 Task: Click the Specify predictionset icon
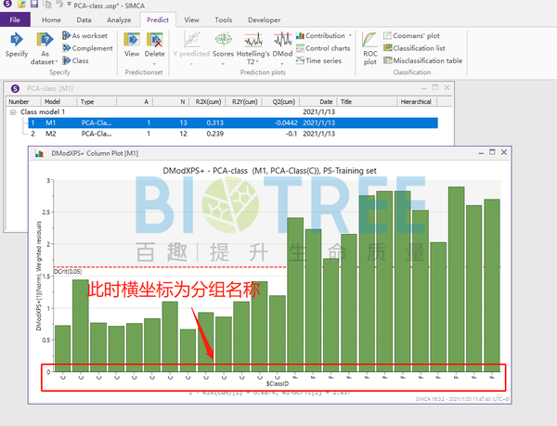point(17,39)
